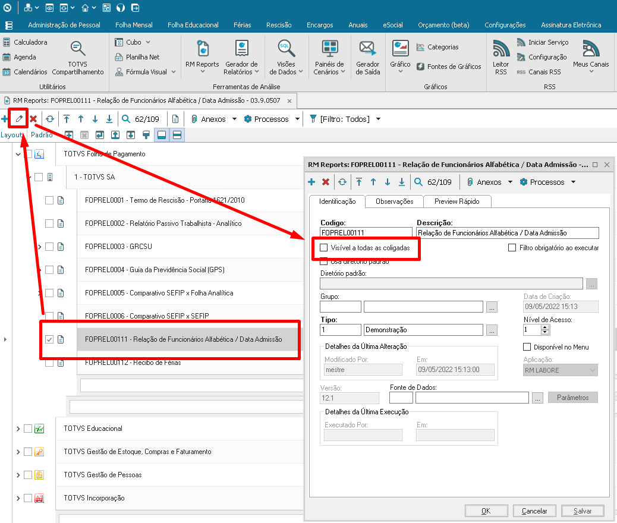Open the Folha Mensal menu
The image size is (617, 523).
click(x=134, y=25)
